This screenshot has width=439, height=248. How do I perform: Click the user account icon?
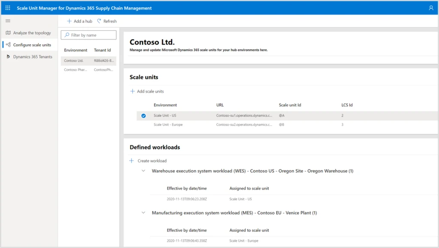pyautogui.click(x=431, y=8)
